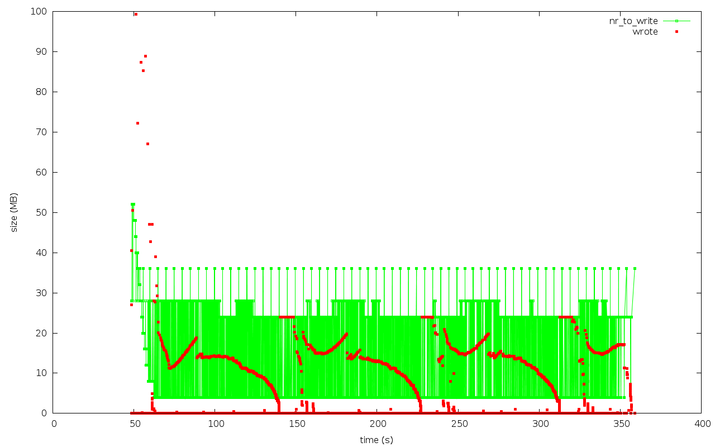Click the x-axis tick label 350
The width and height of the screenshot is (715, 447).
click(x=621, y=424)
